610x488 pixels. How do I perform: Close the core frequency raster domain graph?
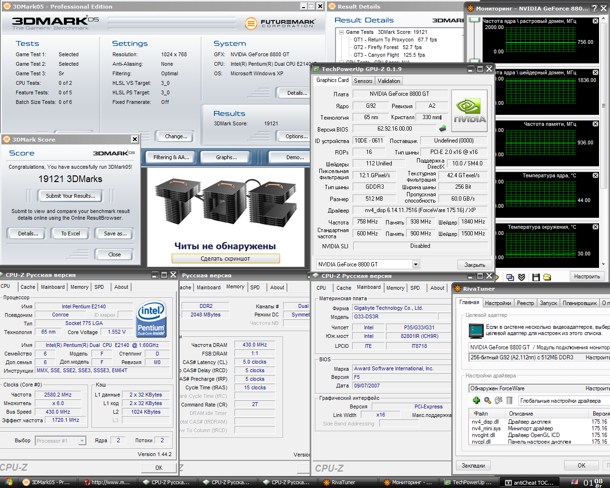click(x=595, y=21)
